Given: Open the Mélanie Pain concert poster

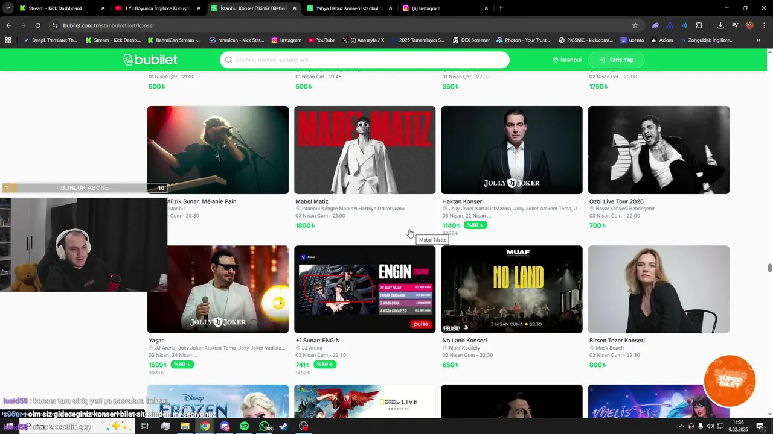Looking at the screenshot, I should (x=218, y=150).
